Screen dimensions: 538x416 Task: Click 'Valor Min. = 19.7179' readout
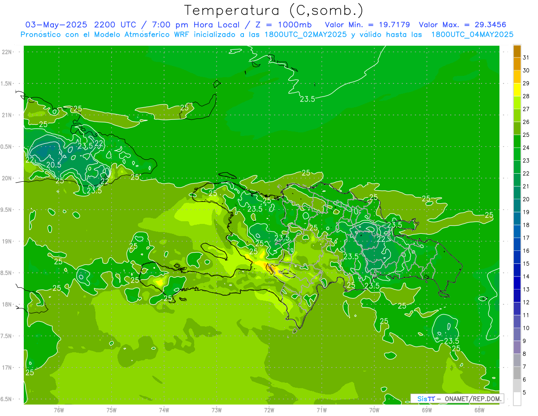[x=367, y=25]
